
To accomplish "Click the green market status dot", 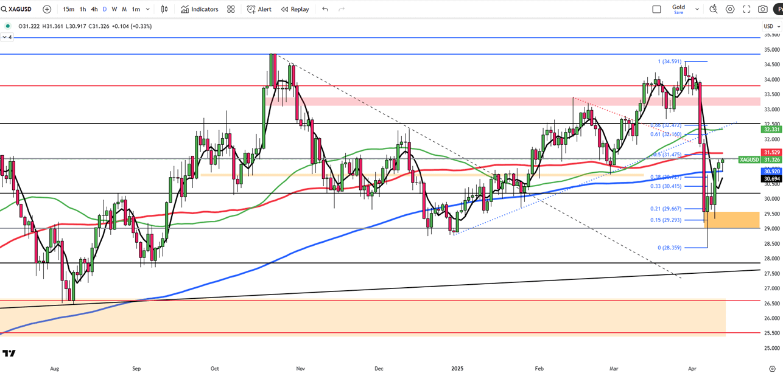I will (7, 26).
